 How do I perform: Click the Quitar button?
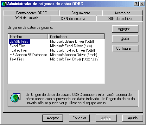125,39
